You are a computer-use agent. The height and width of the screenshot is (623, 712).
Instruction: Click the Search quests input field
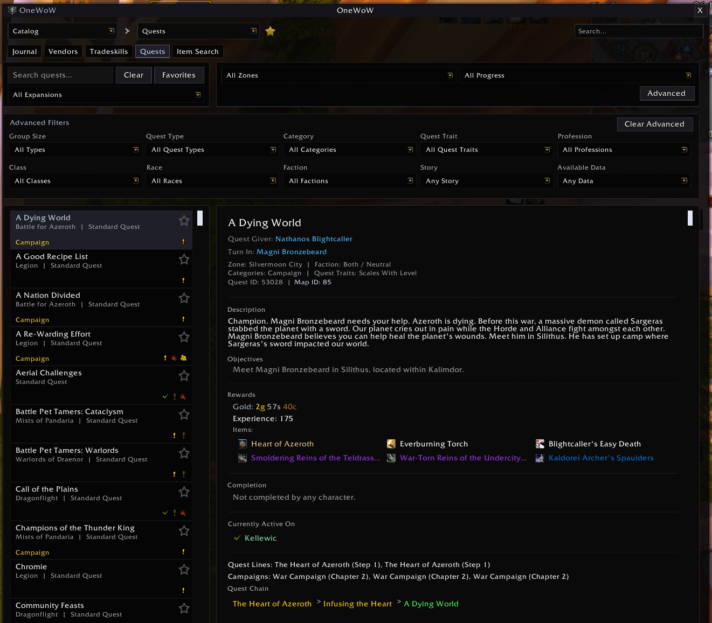pos(60,75)
